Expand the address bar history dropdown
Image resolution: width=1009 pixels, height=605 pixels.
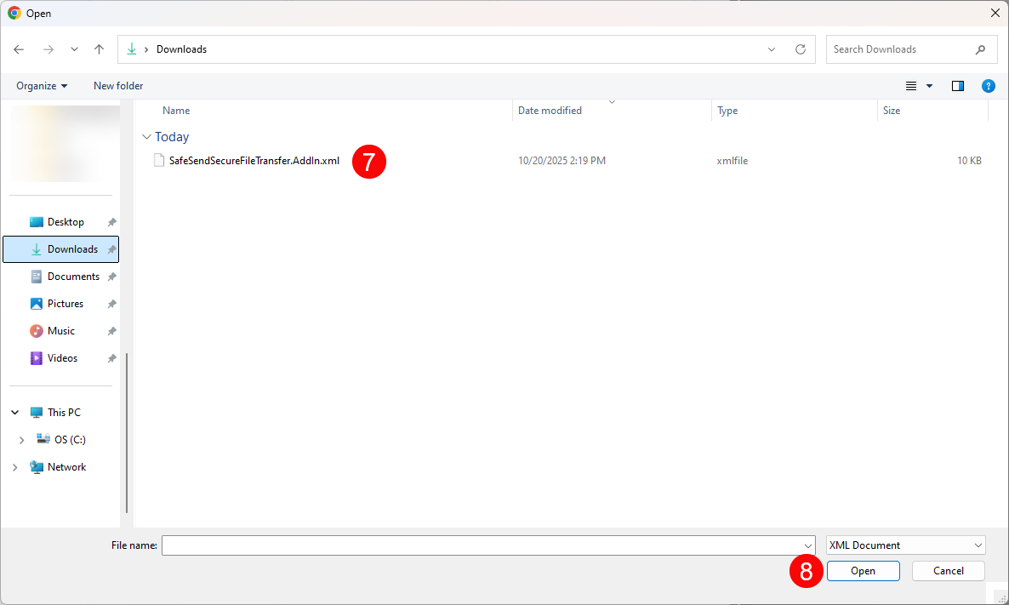772,49
